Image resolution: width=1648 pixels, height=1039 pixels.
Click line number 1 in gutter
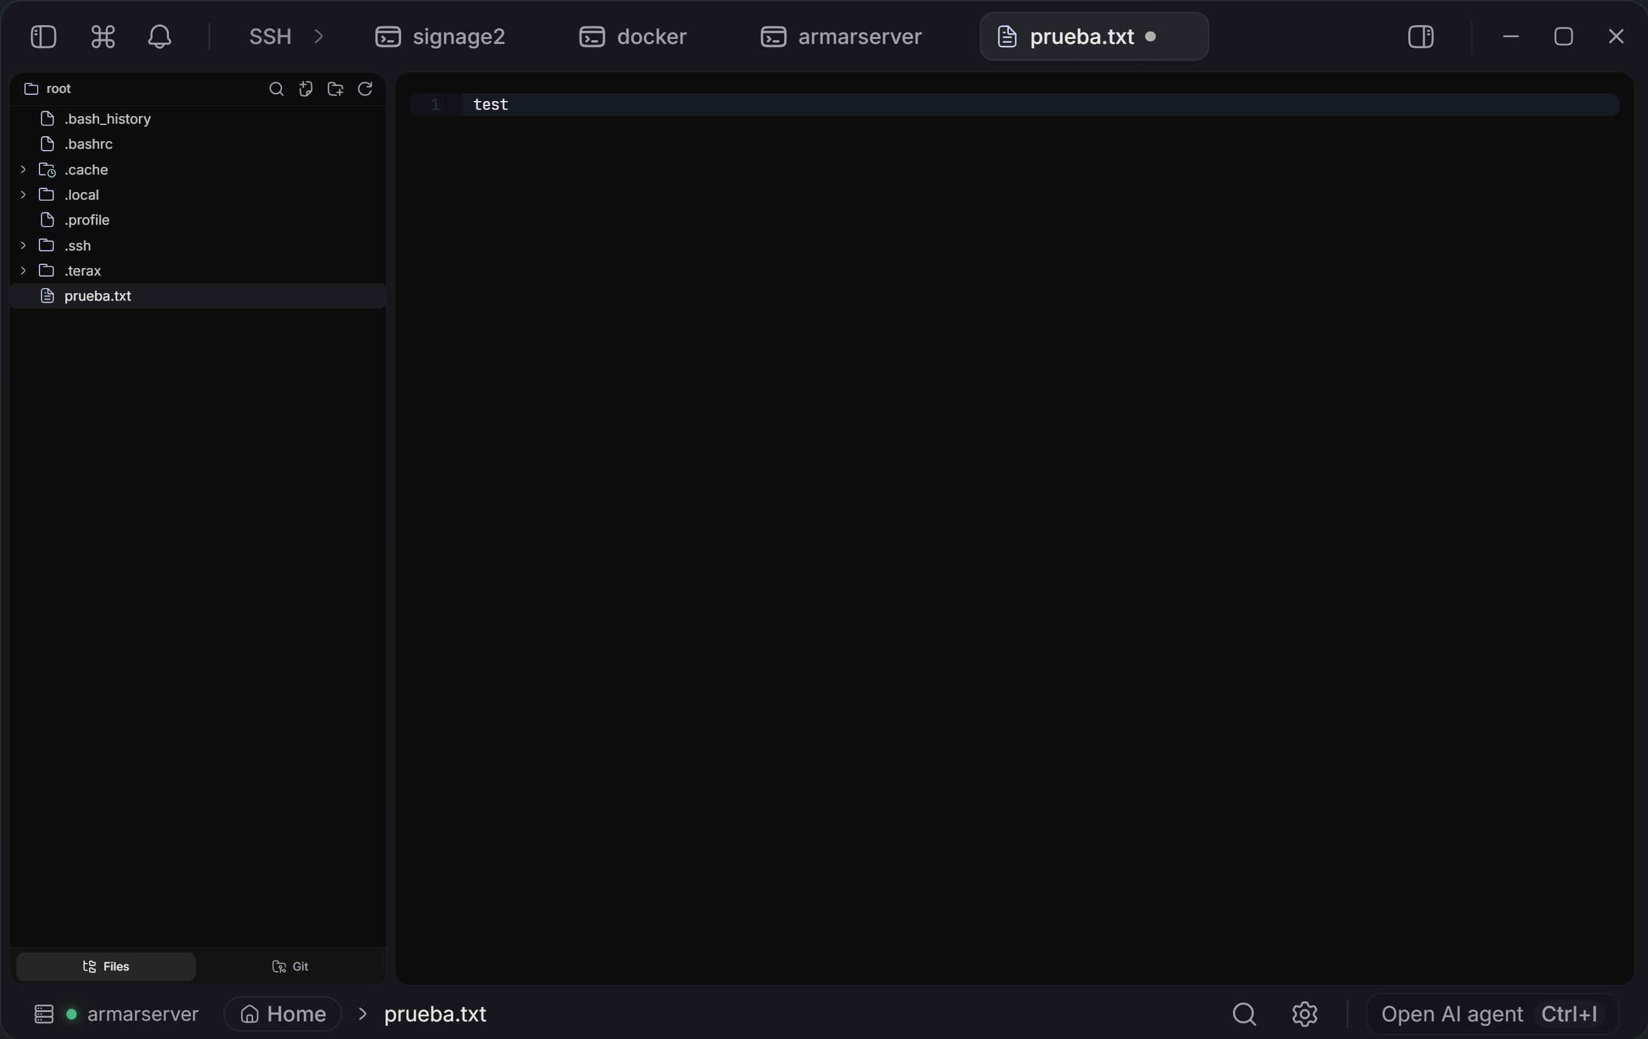434,105
